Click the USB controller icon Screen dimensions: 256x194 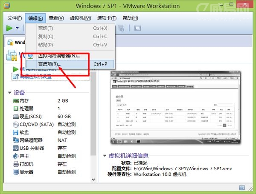tap(16, 148)
